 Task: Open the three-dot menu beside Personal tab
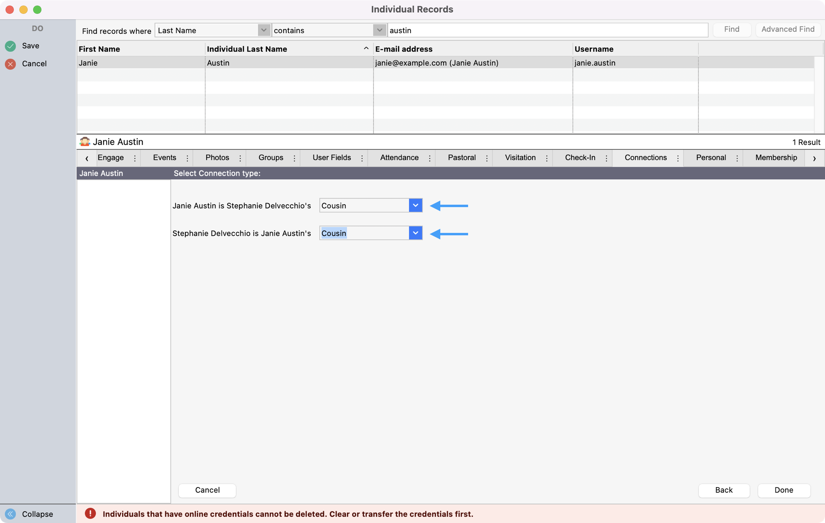[737, 158]
